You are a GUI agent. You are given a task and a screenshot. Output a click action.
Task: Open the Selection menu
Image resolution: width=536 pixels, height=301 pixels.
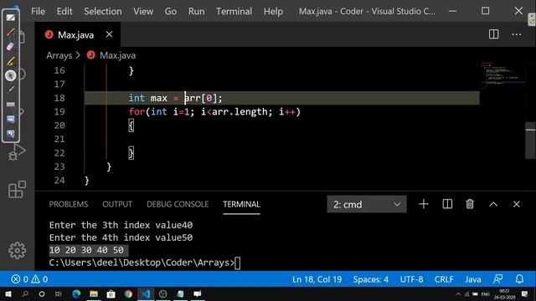[x=102, y=11]
